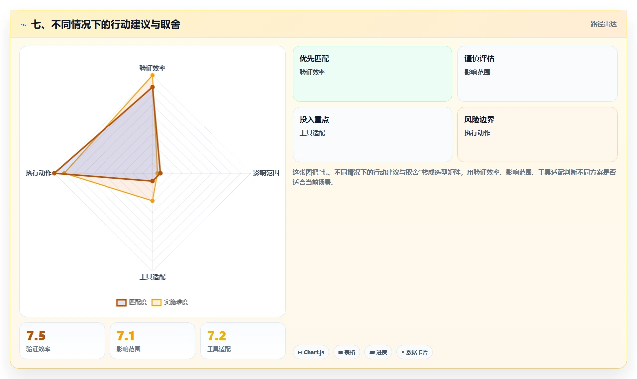Click the 表格 tag
This screenshot has width=637, height=379.
347,352
